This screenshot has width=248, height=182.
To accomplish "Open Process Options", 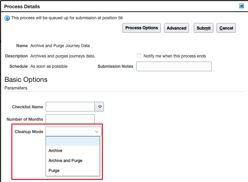I will (x=142, y=28).
